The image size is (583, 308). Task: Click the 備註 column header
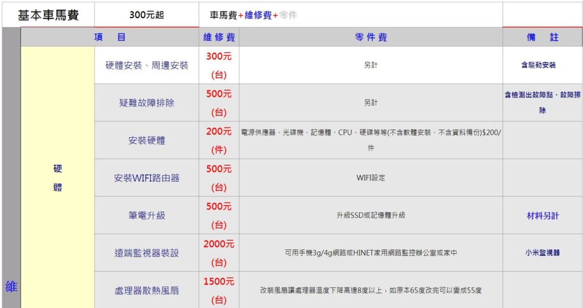pos(543,38)
